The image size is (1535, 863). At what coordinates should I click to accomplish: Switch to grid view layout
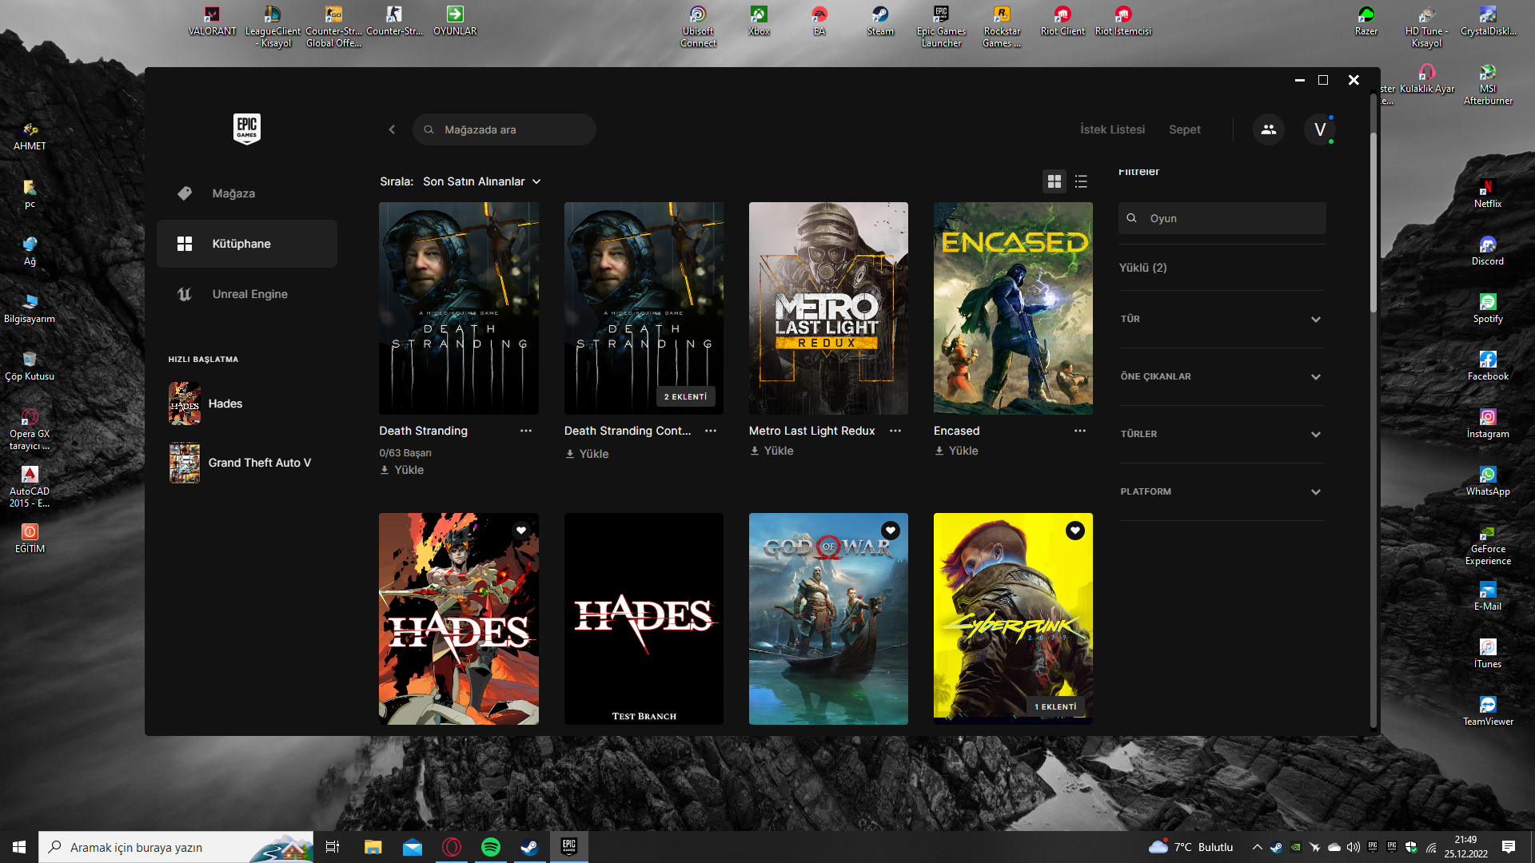(x=1055, y=182)
